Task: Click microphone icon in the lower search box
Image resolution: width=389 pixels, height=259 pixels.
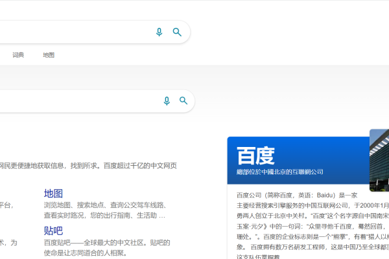Action: pyautogui.click(x=167, y=101)
